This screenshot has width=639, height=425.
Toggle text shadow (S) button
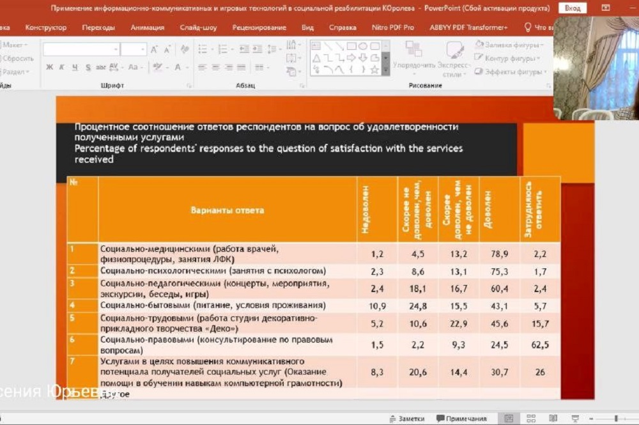click(88, 67)
